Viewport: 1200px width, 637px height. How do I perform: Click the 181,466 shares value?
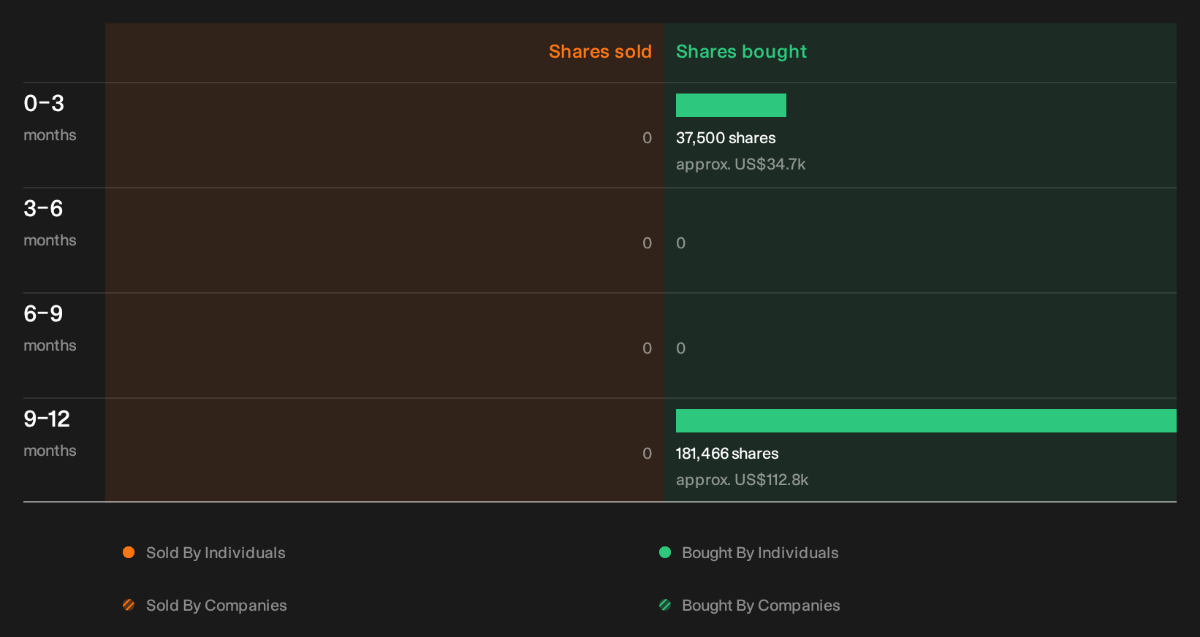(727, 454)
